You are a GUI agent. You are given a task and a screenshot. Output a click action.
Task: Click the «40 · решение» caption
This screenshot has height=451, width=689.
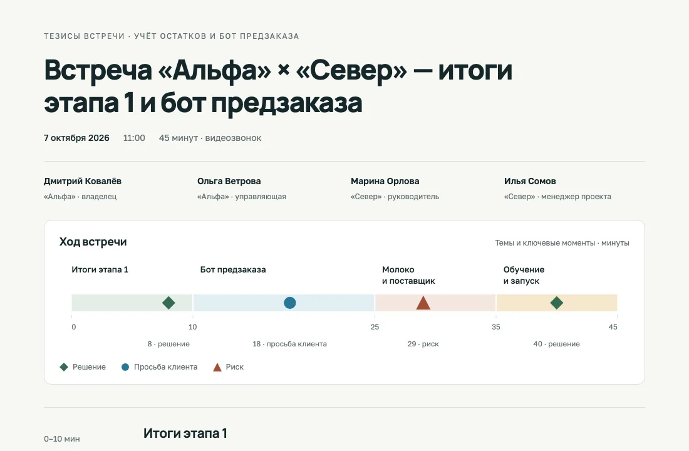click(x=557, y=344)
